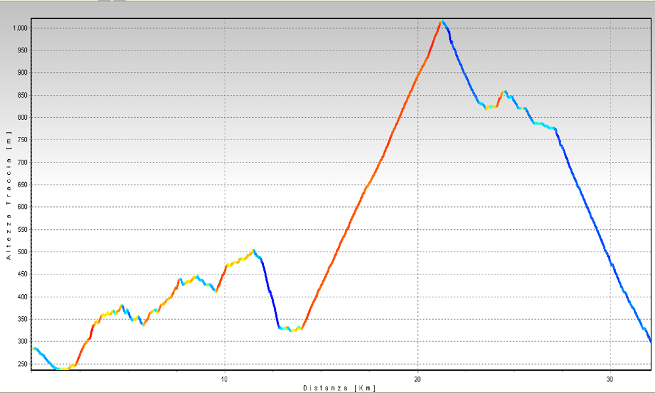
Task: Click the "1.000" label on the vertical axis
Action: [x=18, y=28]
